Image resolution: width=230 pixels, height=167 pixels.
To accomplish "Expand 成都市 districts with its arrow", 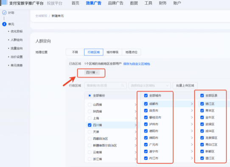I will coord(192,104).
